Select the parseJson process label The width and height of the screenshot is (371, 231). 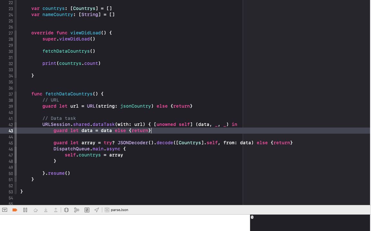(x=120, y=210)
